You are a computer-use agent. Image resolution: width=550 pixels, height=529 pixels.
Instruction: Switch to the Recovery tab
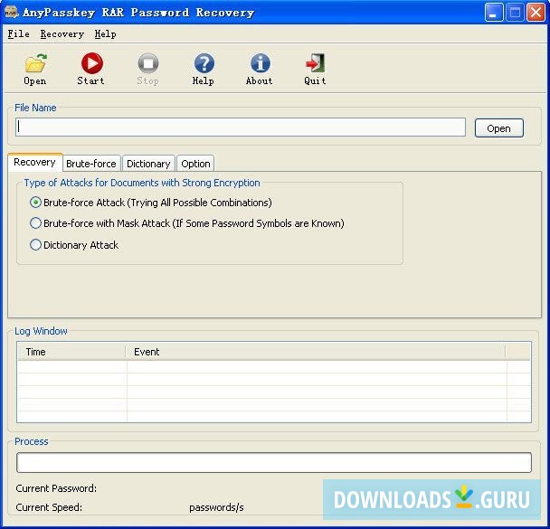[34, 162]
